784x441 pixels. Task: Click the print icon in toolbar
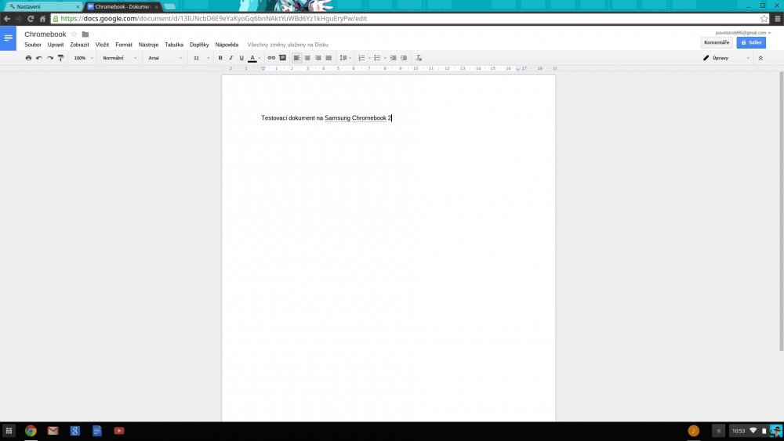click(x=29, y=58)
